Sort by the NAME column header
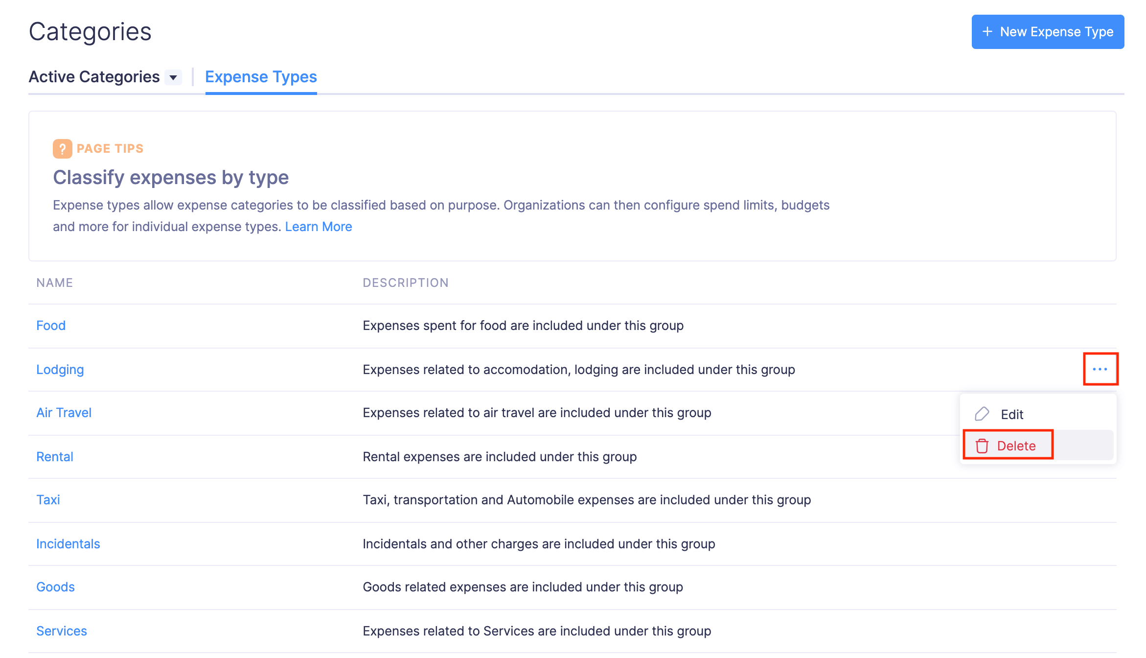Image resolution: width=1146 pixels, height=658 pixels. click(x=54, y=282)
